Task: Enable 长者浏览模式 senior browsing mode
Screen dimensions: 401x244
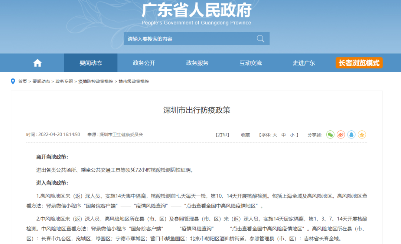Action: pos(359,63)
